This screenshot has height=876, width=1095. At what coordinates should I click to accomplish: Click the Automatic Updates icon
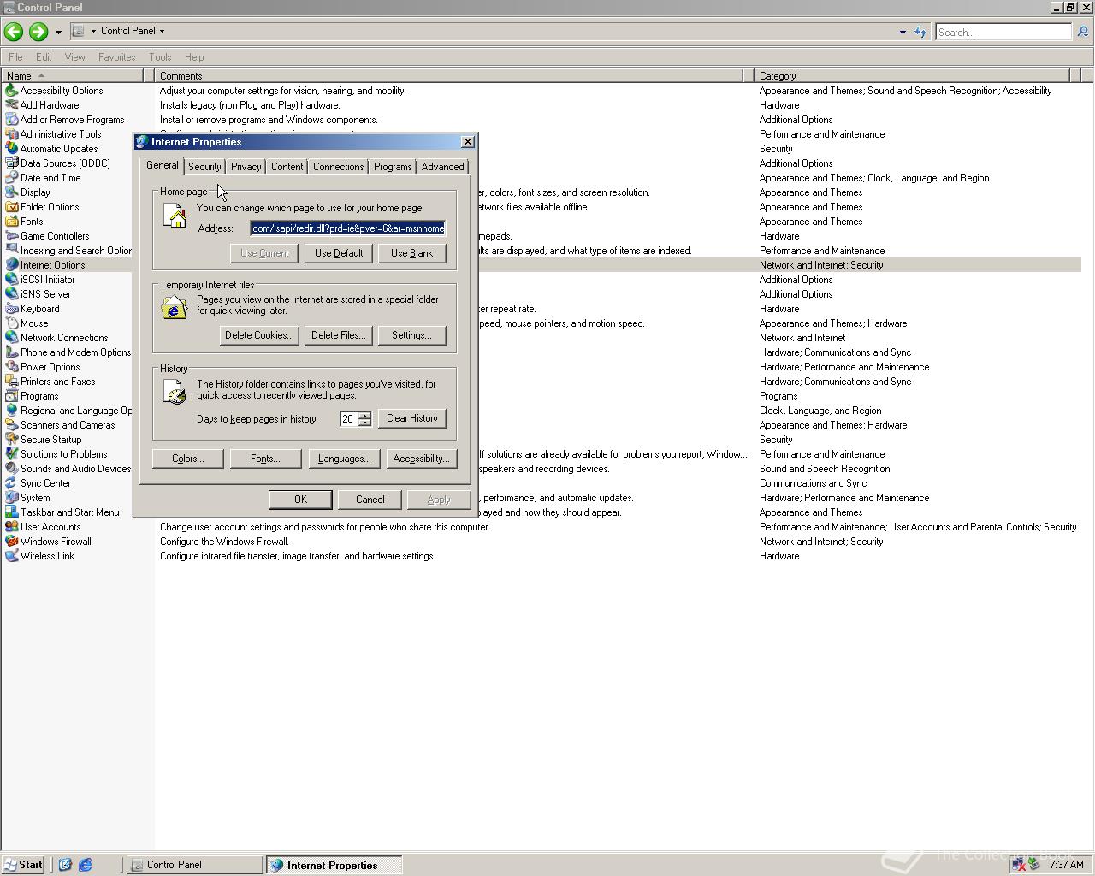(x=11, y=149)
